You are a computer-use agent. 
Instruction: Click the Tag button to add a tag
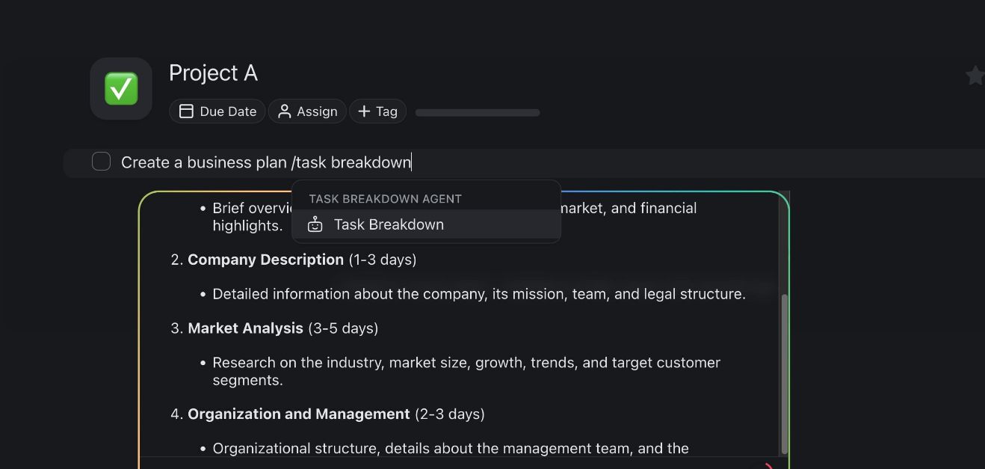click(378, 111)
